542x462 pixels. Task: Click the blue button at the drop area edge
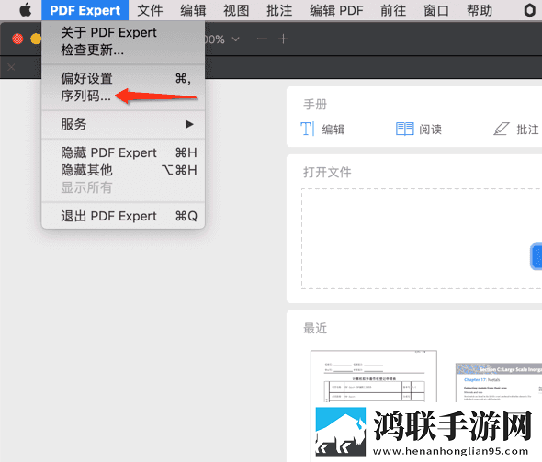click(x=536, y=256)
